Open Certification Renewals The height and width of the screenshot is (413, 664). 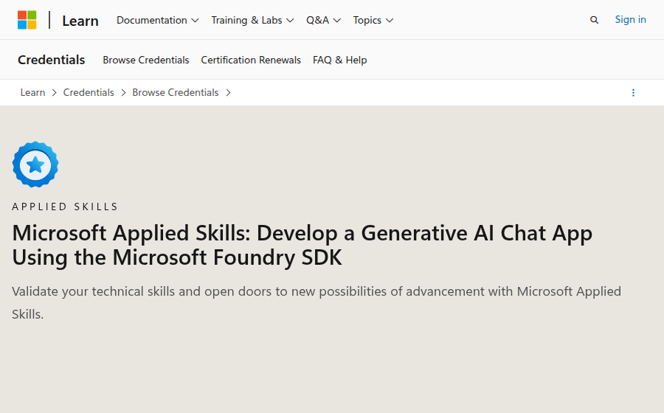tap(251, 60)
